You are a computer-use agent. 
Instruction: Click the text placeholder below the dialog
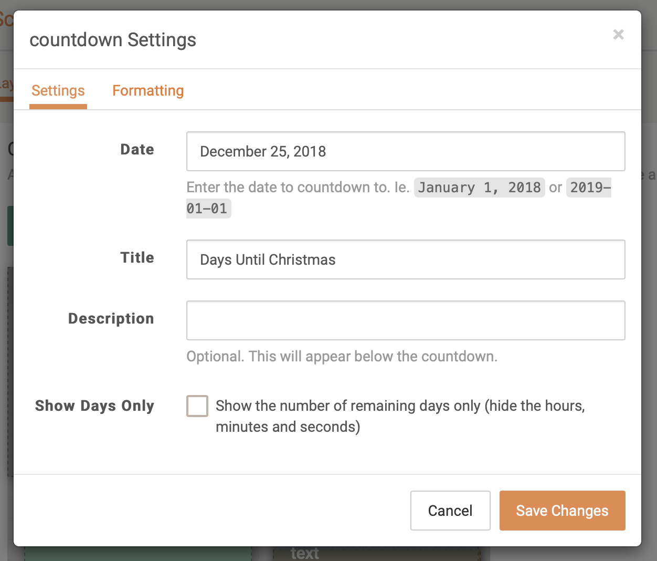[x=304, y=552]
